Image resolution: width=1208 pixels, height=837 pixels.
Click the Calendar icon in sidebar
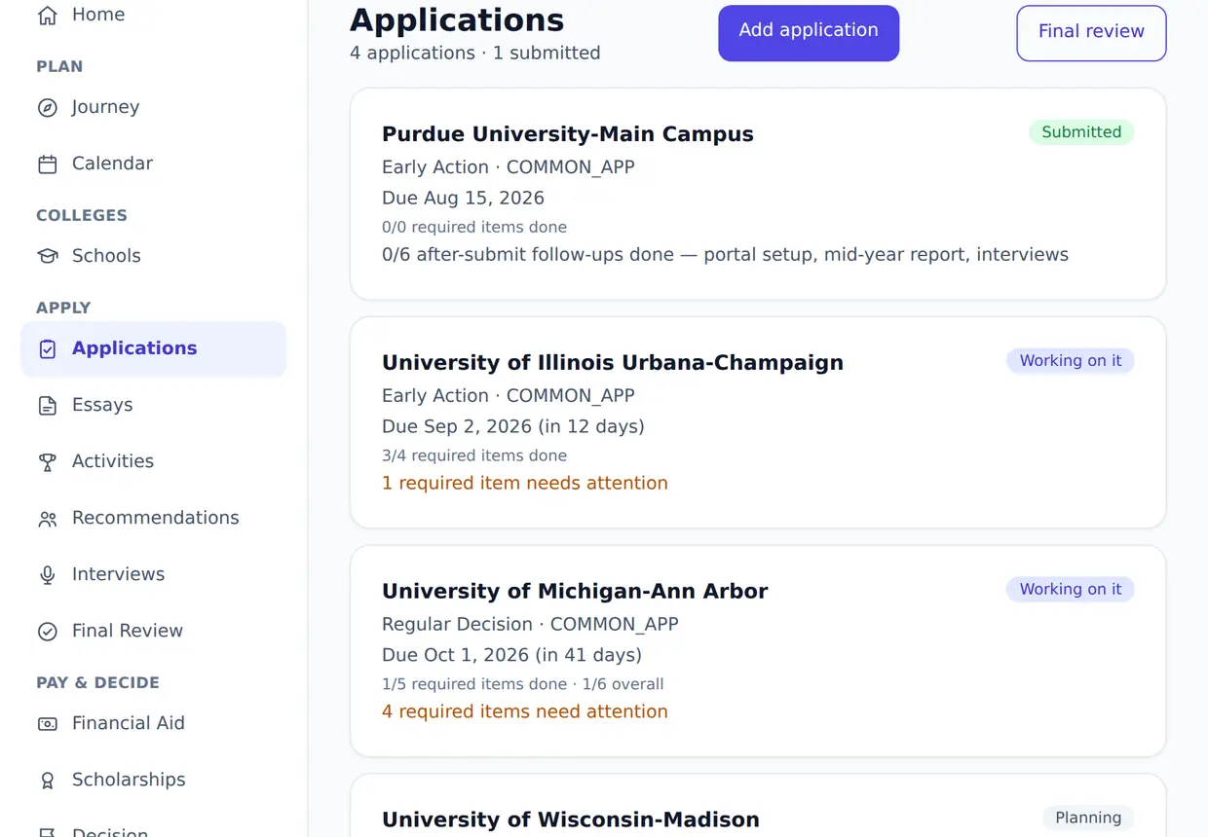click(47, 164)
